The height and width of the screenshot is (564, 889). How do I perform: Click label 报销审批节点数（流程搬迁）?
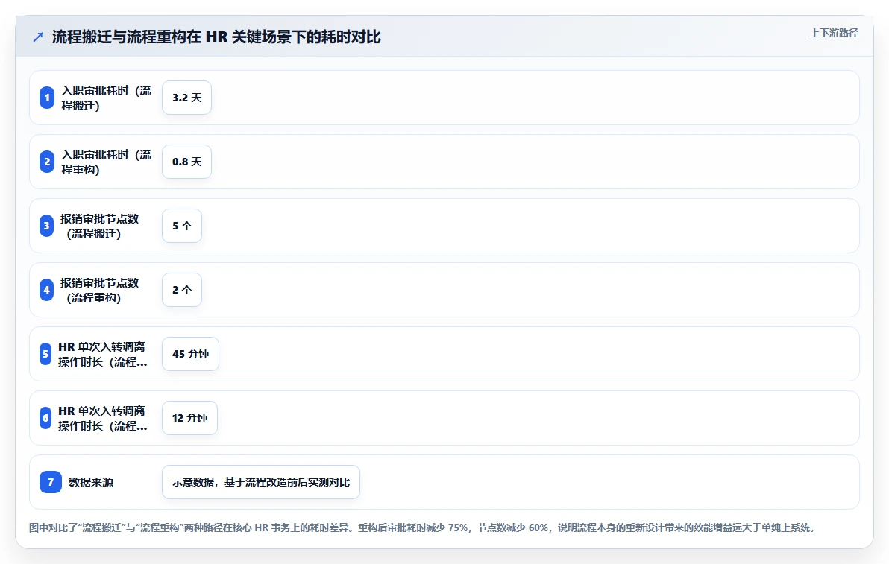(x=100, y=226)
